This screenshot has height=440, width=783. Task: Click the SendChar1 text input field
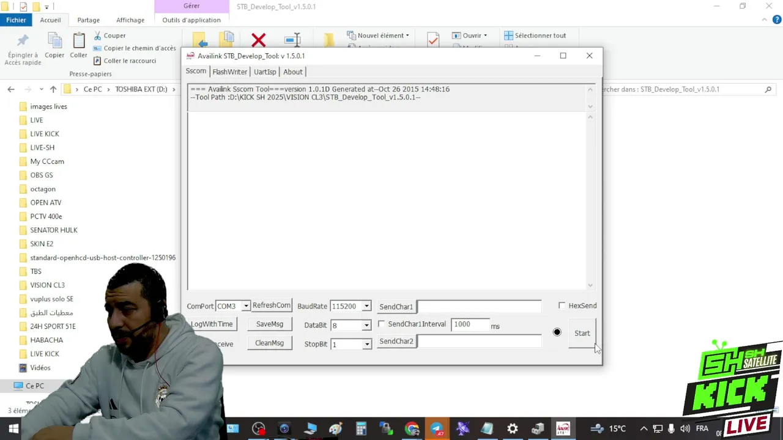pos(480,307)
